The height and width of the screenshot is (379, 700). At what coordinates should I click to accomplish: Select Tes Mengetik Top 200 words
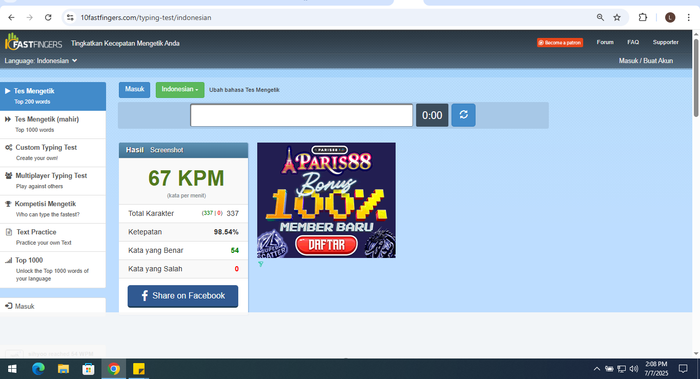click(x=53, y=96)
